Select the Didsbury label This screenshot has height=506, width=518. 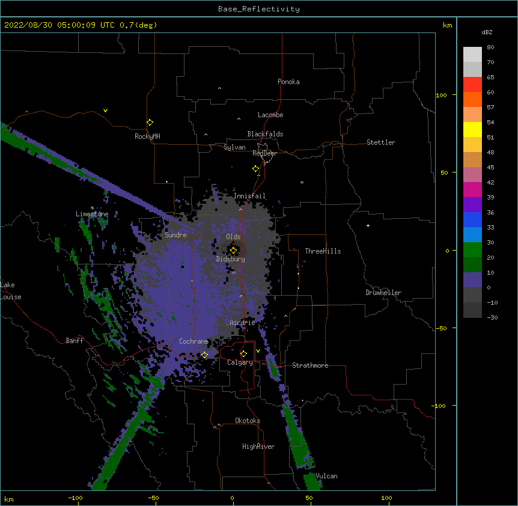[230, 259]
